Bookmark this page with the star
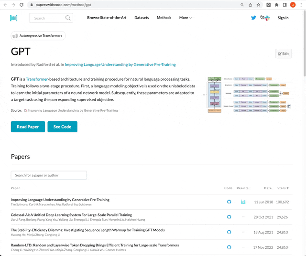The width and height of the screenshot is (306, 256). pyautogui.click(x=258, y=5)
